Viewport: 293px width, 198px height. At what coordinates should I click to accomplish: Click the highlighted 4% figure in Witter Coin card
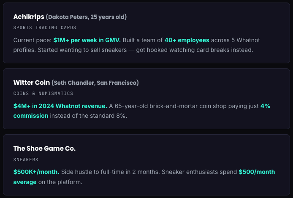coord(265,106)
